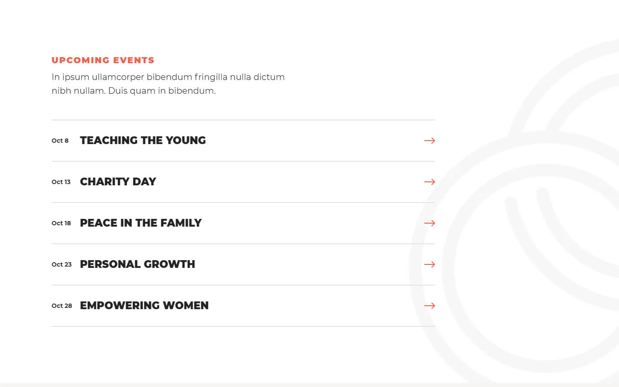Open the Peace in the Family arrow
This screenshot has width=619, height=387.
click(x=429, y=223)
